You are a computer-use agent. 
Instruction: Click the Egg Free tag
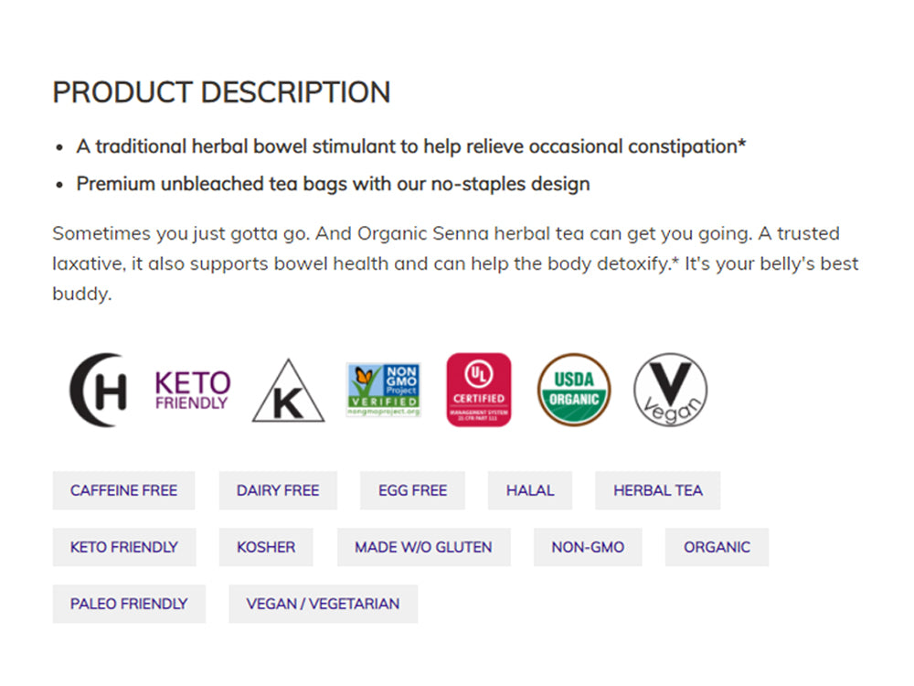(412, 490)
